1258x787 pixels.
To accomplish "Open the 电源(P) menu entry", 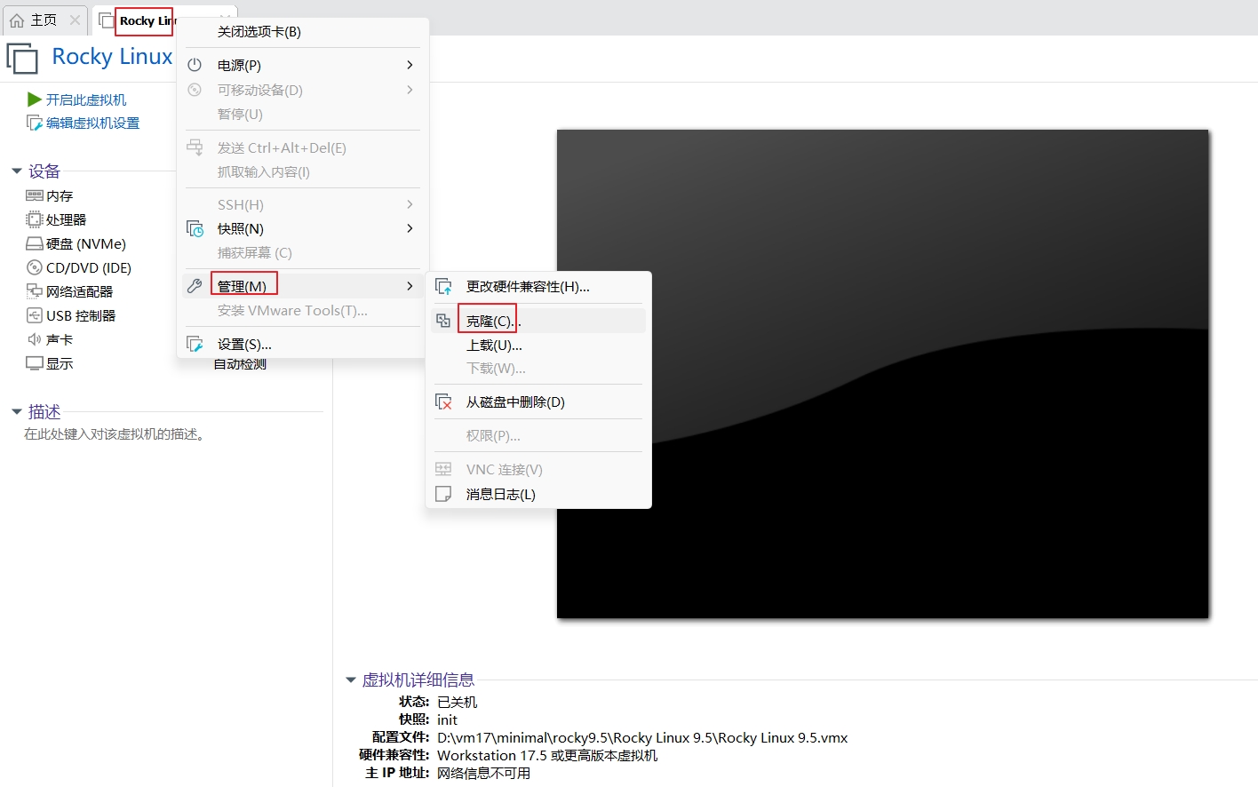I will [303, 66].
